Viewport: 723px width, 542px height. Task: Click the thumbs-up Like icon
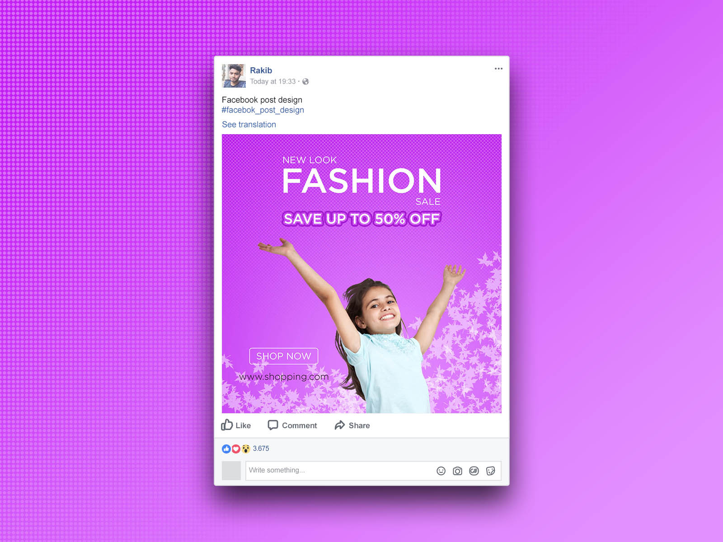coord(227,425)
